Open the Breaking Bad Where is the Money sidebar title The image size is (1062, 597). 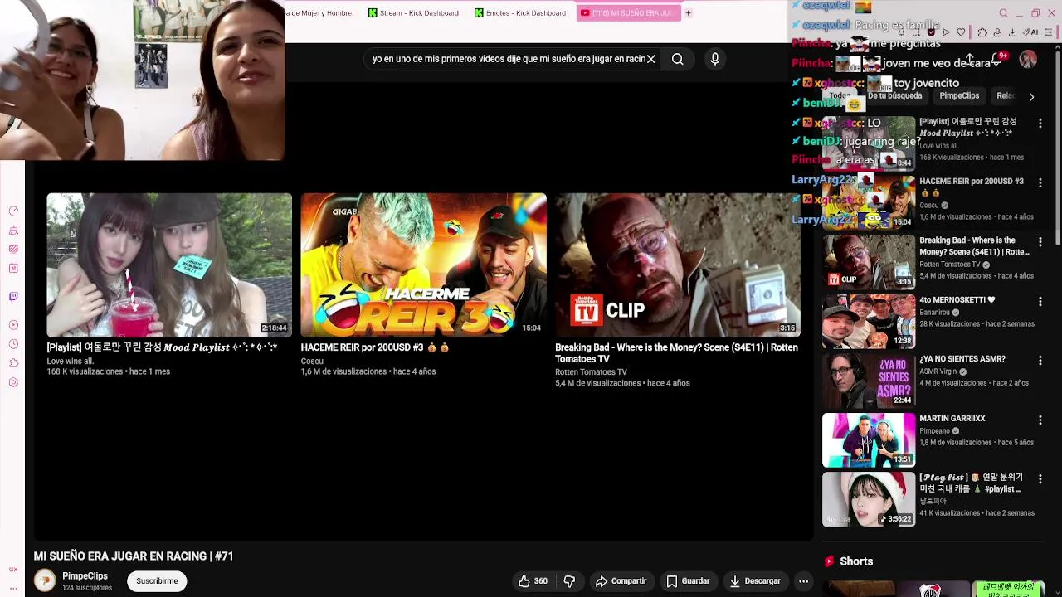974,246
